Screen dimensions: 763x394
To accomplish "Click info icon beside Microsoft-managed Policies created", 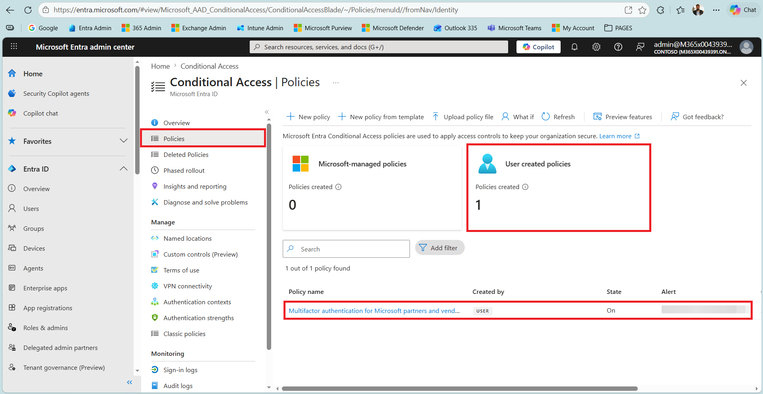I will [338, 187].
